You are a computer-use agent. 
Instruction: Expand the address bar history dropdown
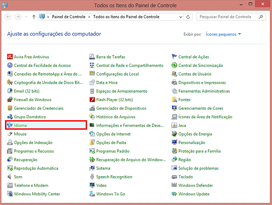pos(180,17)
